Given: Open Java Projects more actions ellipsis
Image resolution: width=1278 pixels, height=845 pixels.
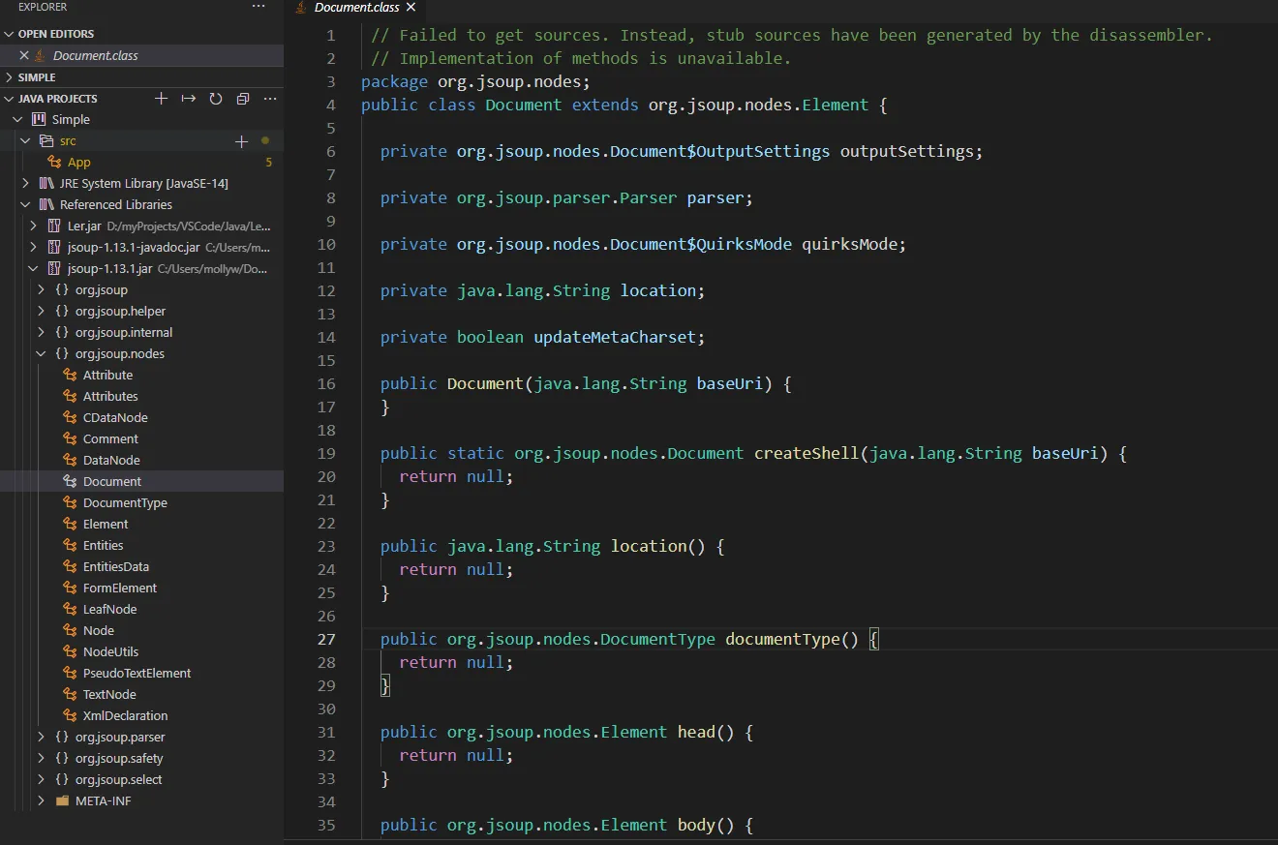Looking at the screenshot, I should (270, 99).
